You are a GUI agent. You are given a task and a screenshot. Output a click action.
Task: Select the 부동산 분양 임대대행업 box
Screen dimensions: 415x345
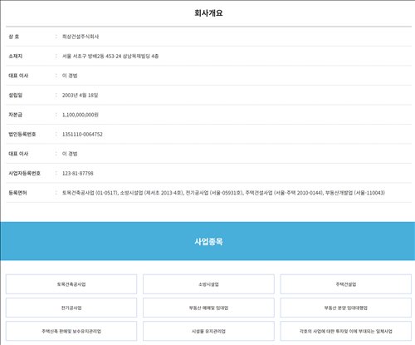(x=346, y=308)
